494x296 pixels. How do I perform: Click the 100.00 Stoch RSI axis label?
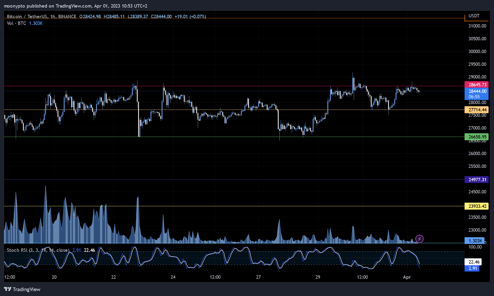click(x=475, y=247)
